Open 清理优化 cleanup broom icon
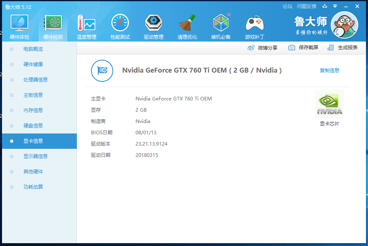The width and height of the screenshot is (368, 246). pyautogui.click(x=187, y=23)
